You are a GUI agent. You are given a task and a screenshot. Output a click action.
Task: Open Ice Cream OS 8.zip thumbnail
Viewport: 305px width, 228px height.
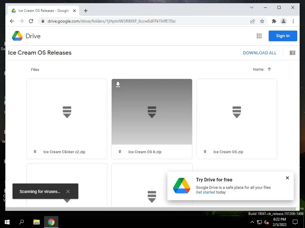(x=152, y=112)
